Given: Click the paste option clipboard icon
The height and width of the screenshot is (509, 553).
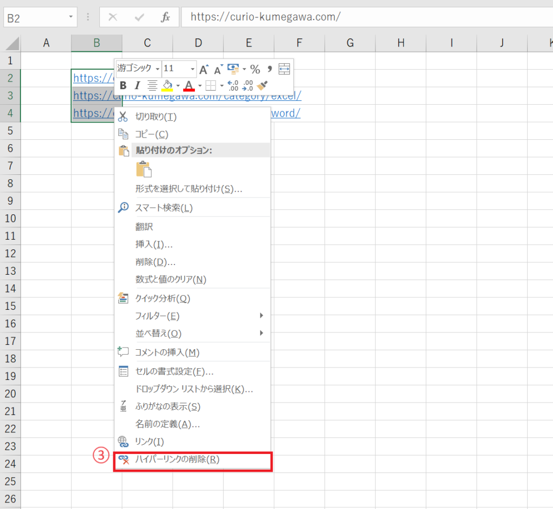Looking at the screenshot, I should [x=144, y=169].
